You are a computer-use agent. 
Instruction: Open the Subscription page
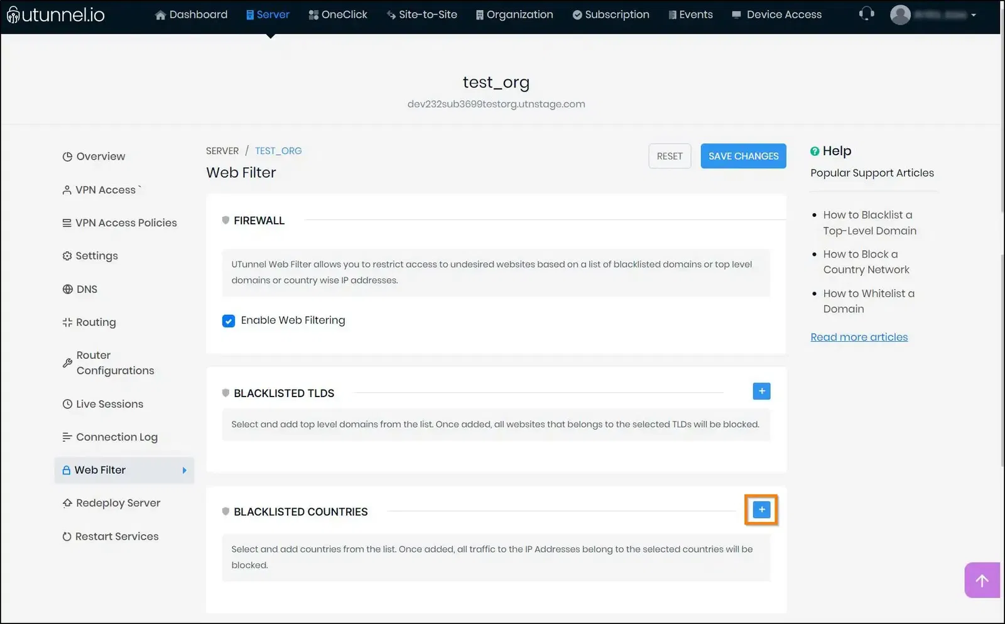[611, 14]
